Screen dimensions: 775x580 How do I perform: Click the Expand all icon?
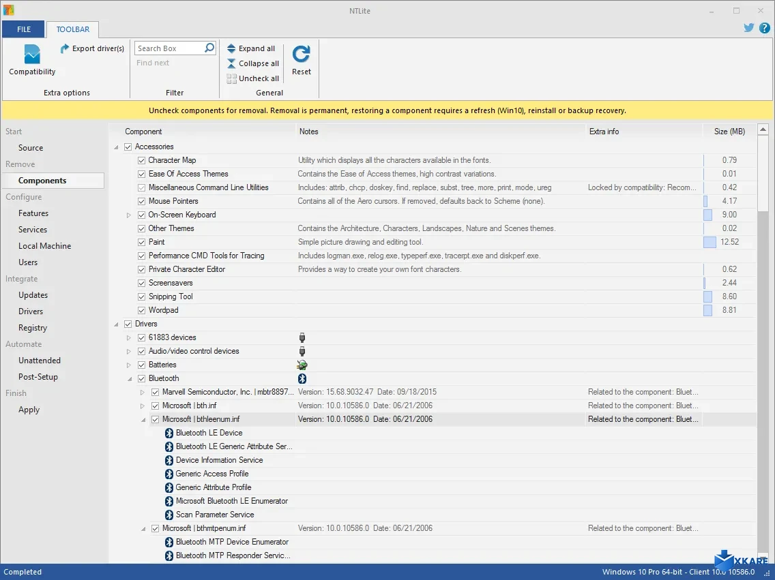pyautogui.click(x=231, y=48)
